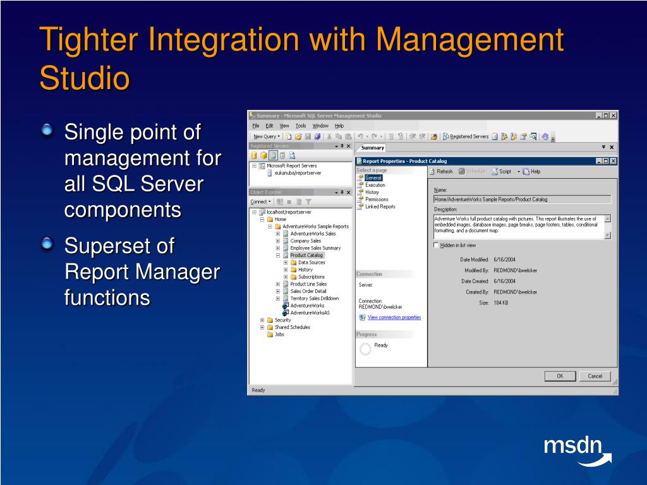Open the Edit menu
Screen dimensions: 647x485
click(x=269, y=126)
